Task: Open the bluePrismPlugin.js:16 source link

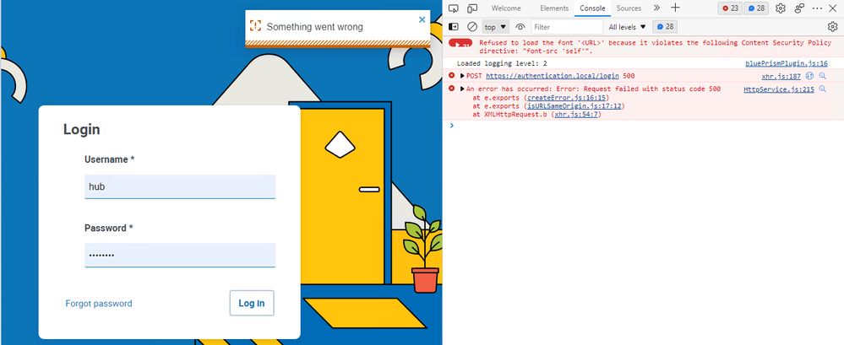Action: (787, 63)
